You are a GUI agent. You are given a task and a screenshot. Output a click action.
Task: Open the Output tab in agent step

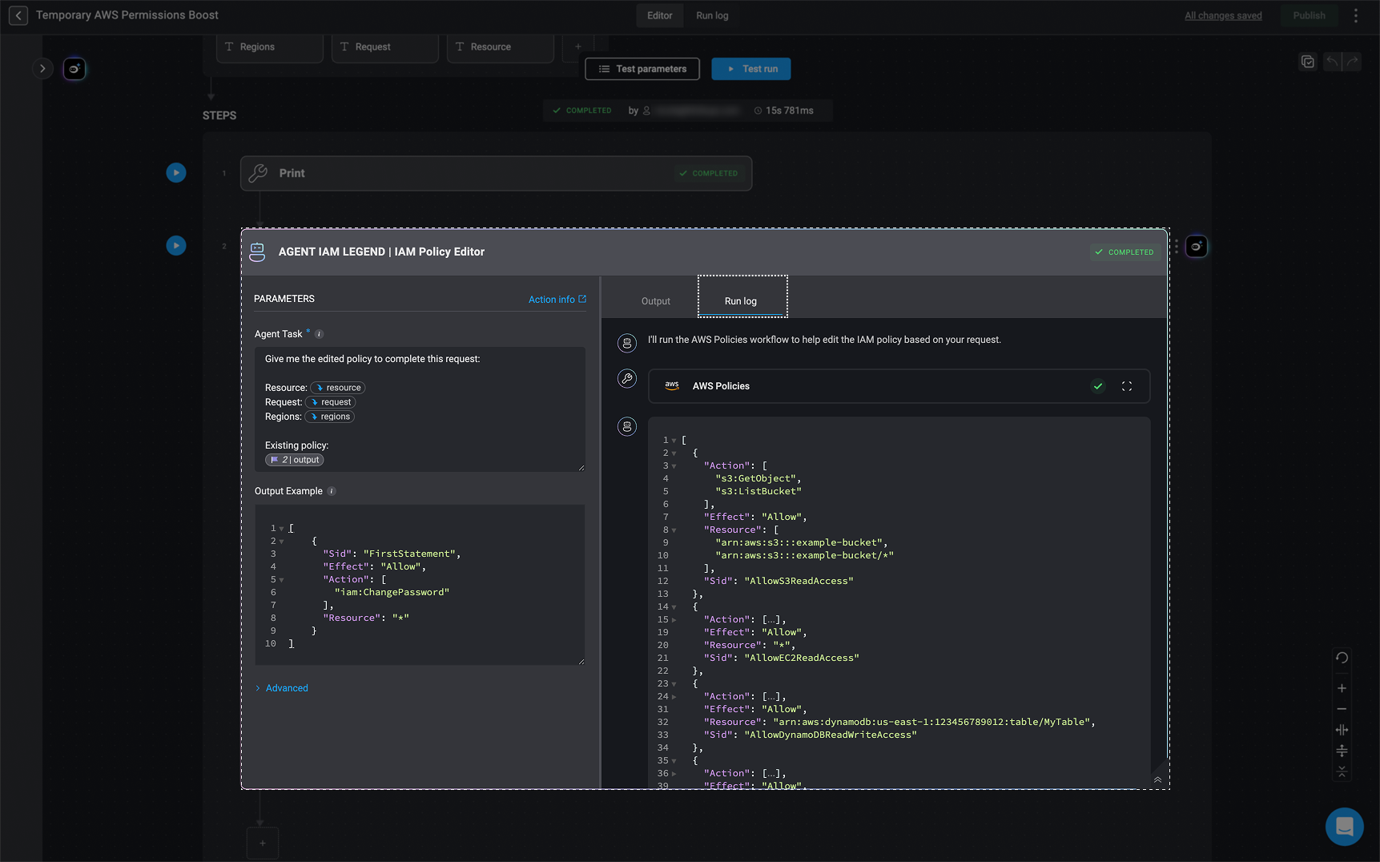coord(656,301)
